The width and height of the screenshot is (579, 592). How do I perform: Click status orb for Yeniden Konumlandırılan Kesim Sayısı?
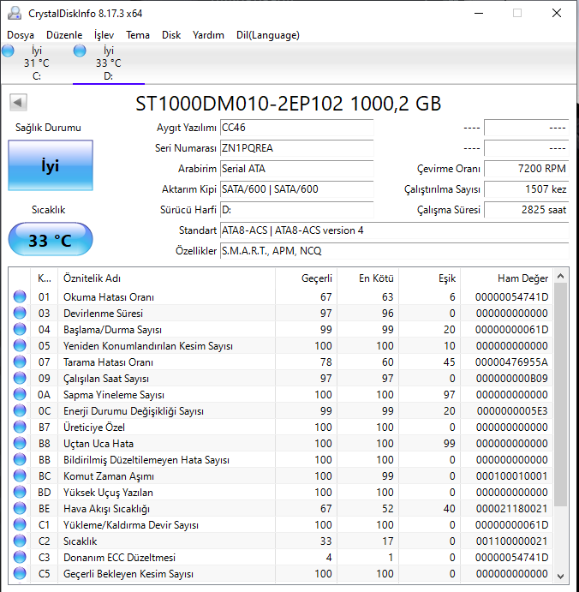tap(20, 345)
